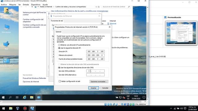
Task: Open 'Cambiar configuración de uso compartido avanzado'
Action: pos(34,26)
